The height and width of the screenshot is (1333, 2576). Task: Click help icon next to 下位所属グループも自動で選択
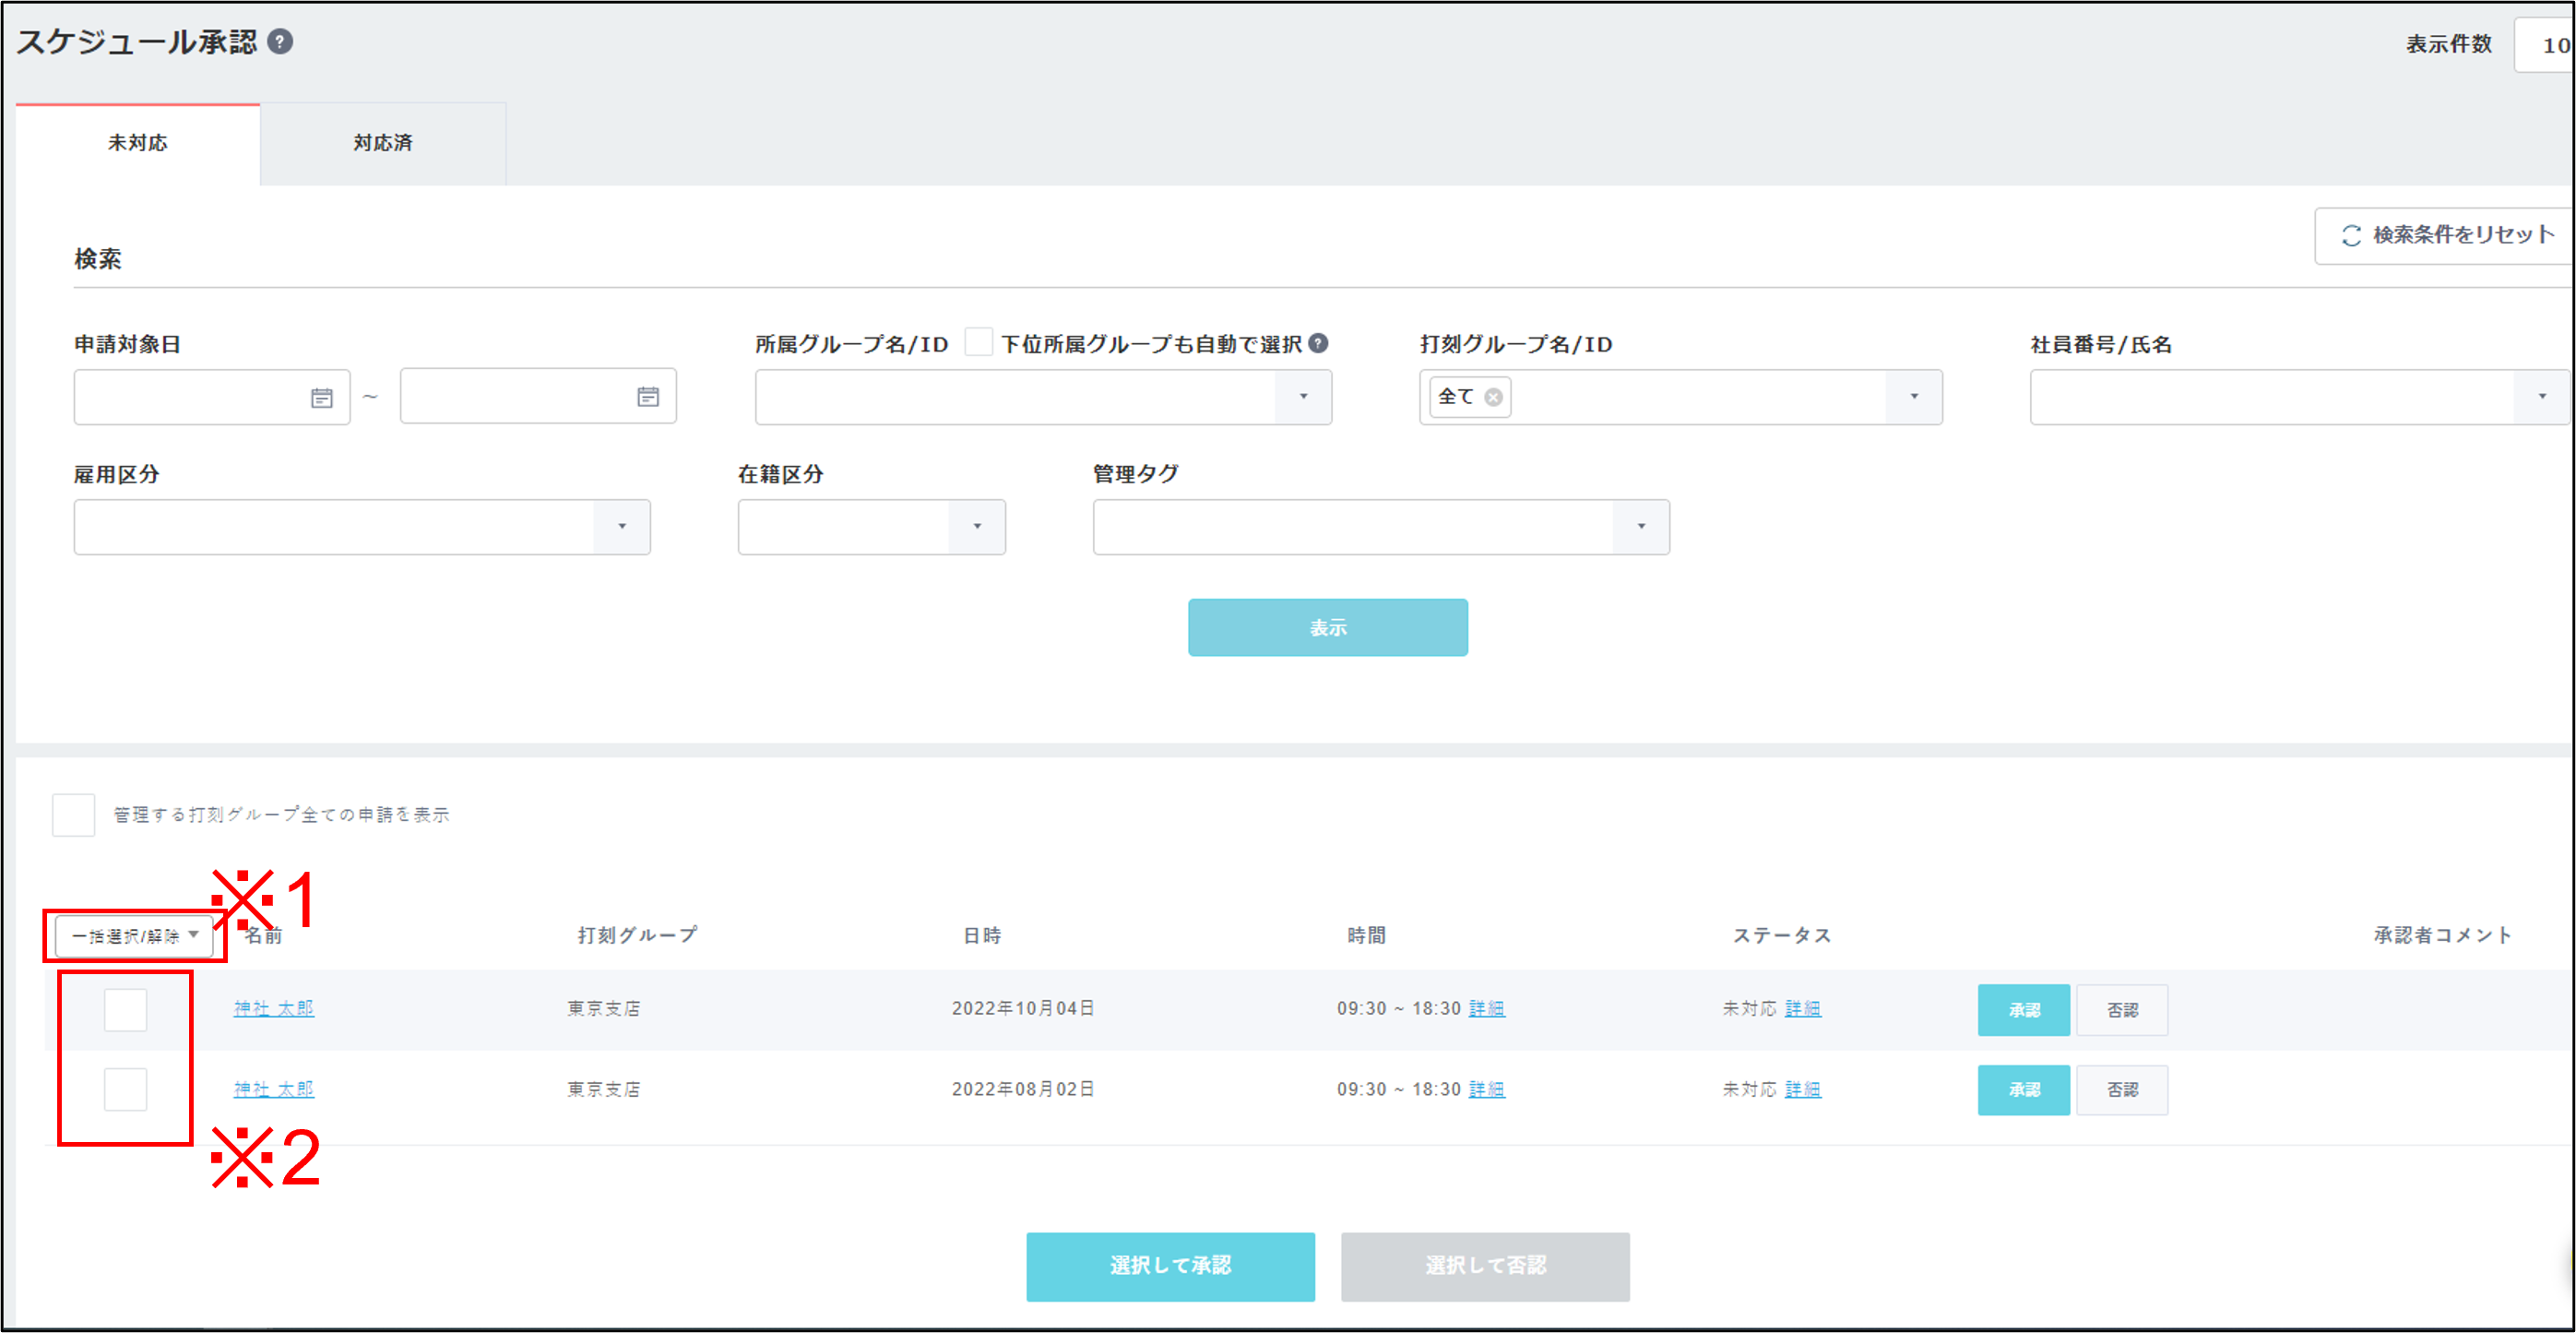click(x=1319, y=343)
